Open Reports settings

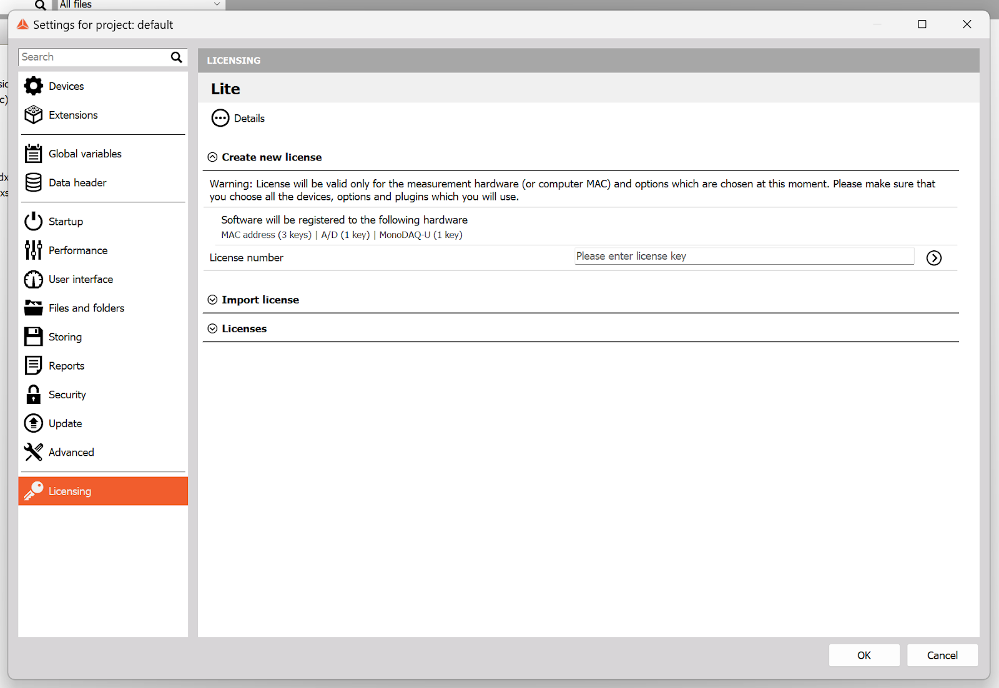103,365
